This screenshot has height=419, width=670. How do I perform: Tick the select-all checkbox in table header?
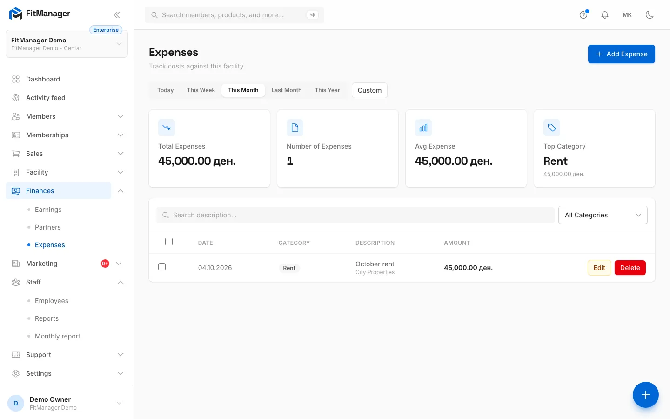point(169,242)
